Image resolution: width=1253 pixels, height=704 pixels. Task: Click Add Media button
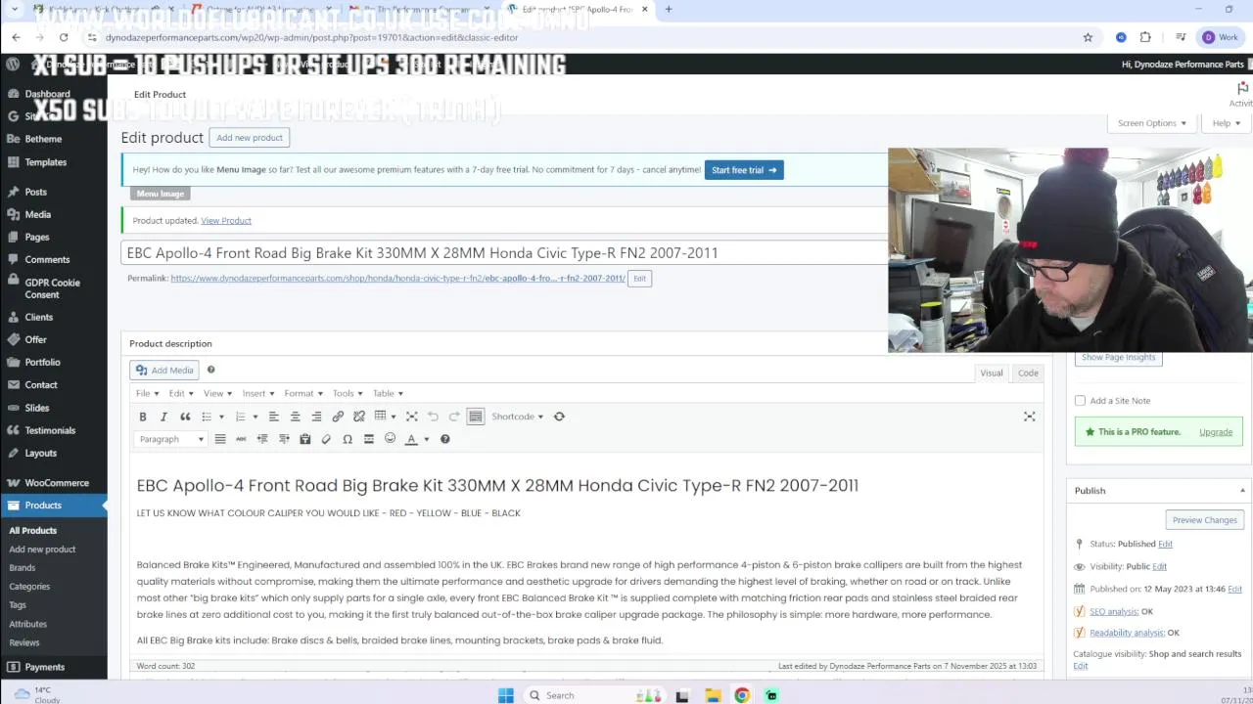click(165, 370)
